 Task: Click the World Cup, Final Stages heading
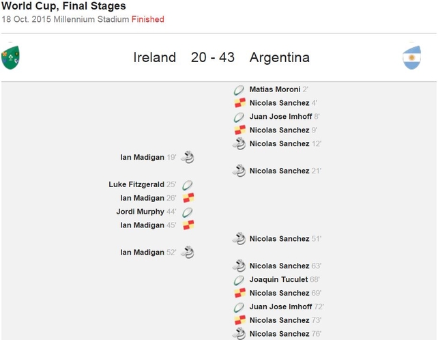63,5
